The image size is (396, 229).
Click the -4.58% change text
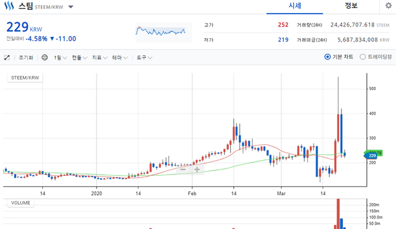click(x=37, y=39)
